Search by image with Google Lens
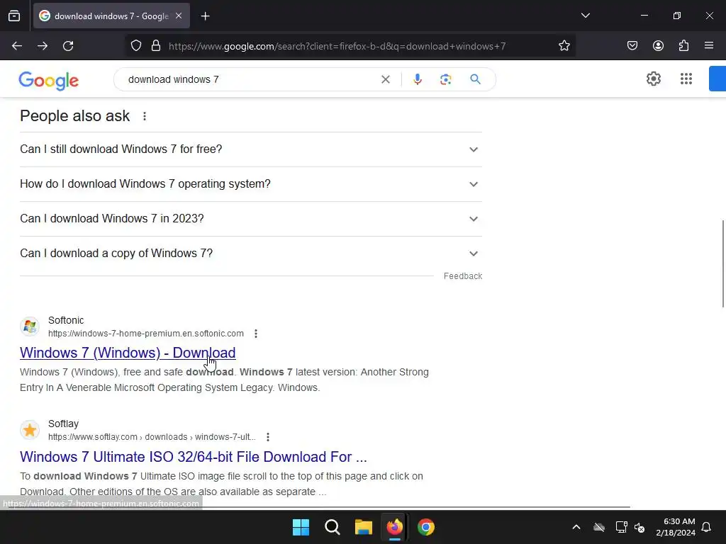The height and width of the screenshot is (544, 726). pos(445,79)
